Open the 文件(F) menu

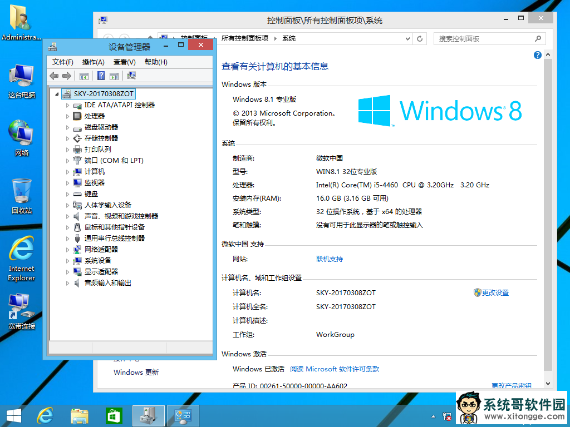[x=62, y=62]
